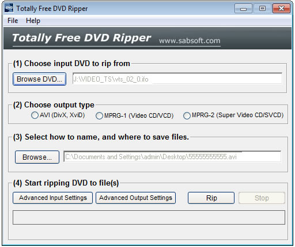This screenshot has height=247, width=295.
Task: Click the Browse... save location button
Action: click(x=37, y=157)
